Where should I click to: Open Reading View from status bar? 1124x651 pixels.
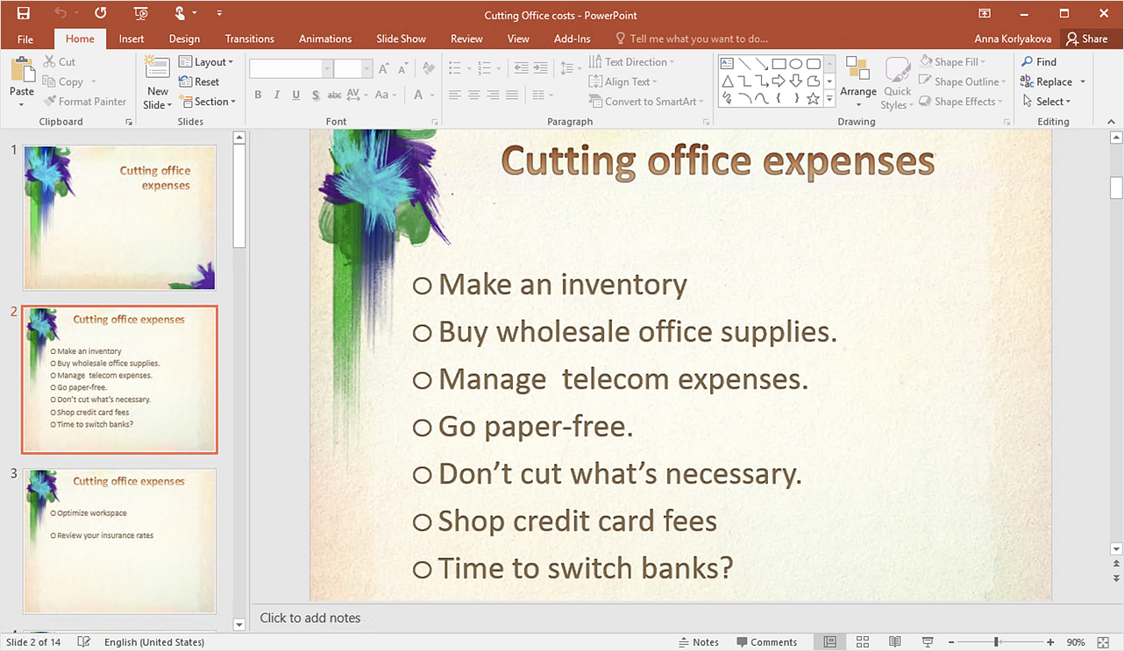[x=894, y=642]
